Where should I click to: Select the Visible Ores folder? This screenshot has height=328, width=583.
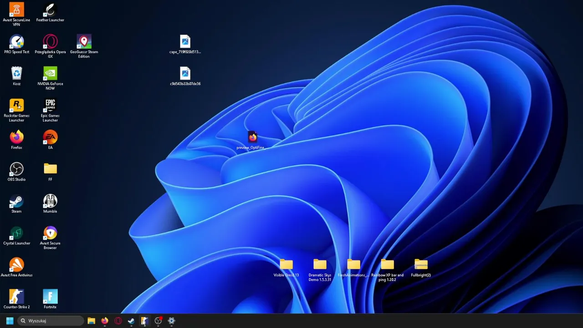pos(286,267)
